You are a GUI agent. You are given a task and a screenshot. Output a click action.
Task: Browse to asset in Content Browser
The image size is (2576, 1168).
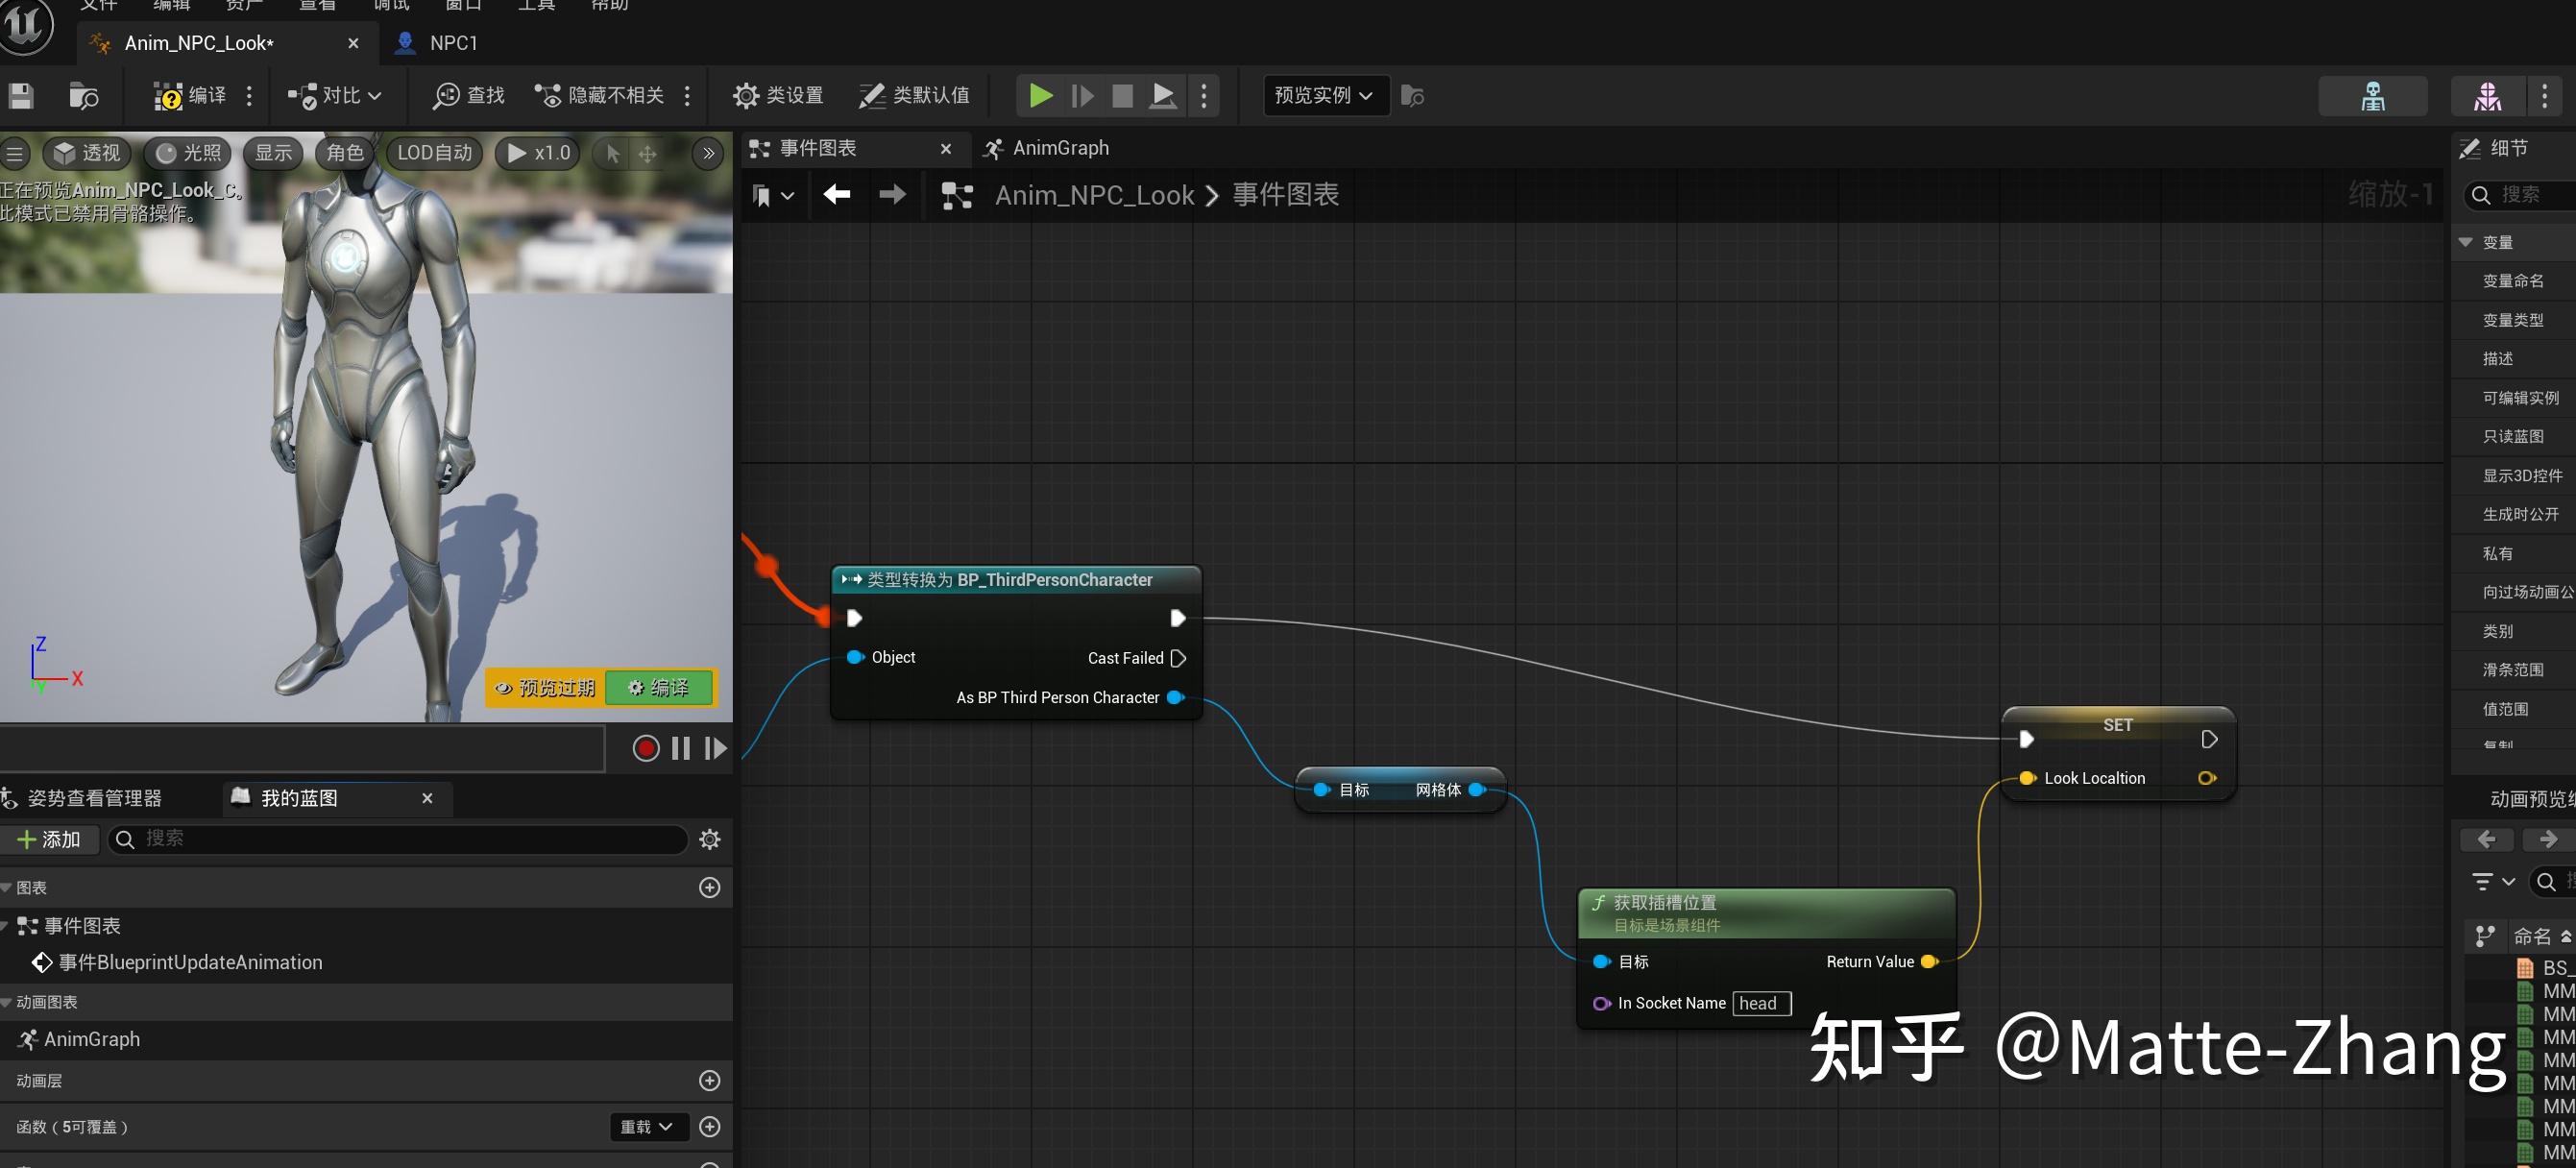(x=83, y=95)
